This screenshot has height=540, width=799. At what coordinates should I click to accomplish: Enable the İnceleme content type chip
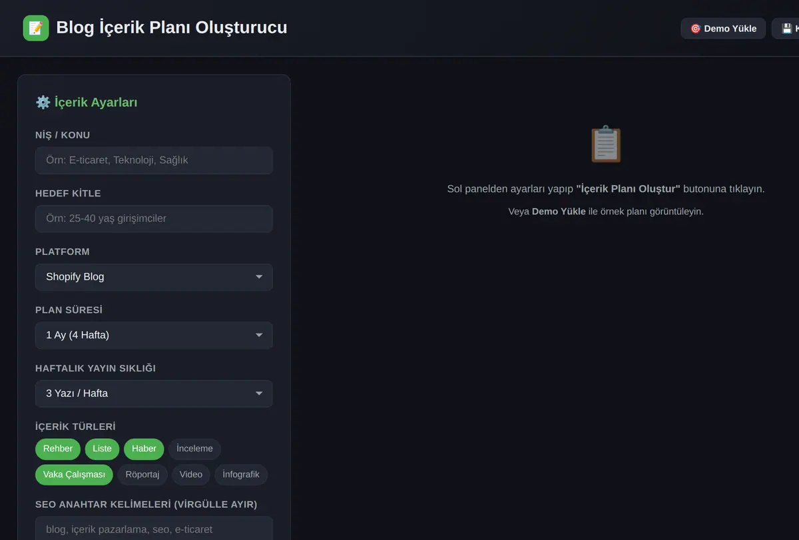(x=194, y=449)
